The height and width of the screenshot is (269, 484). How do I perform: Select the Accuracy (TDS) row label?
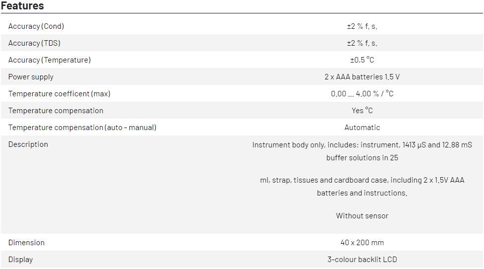[x=34, y=43]
